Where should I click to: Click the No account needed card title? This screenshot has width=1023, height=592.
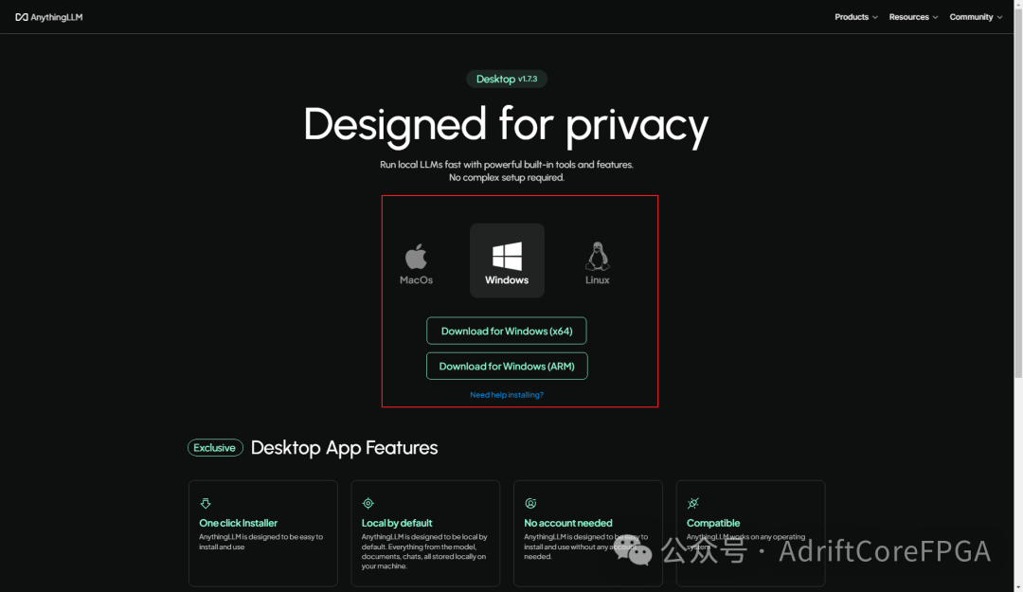click(x=568, y=523)
